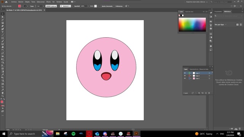Click target circle of Capa 1
This screenshot has width=244, height=137.
(x=209, y=78)
